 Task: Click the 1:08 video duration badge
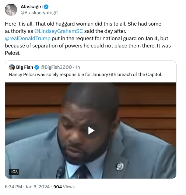(x=14, y=172)
